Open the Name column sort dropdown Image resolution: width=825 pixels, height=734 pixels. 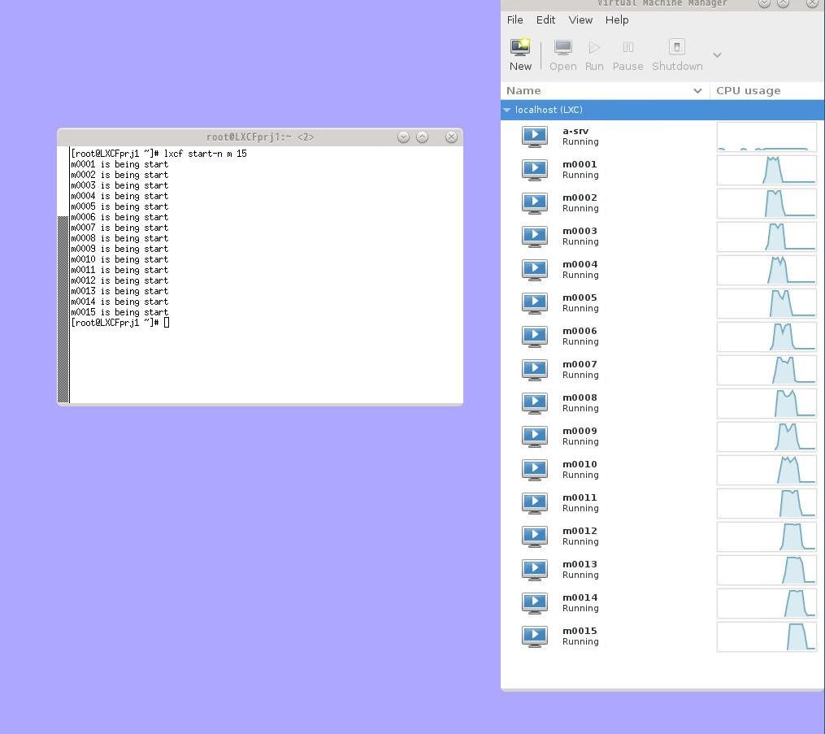coord(697,90)
